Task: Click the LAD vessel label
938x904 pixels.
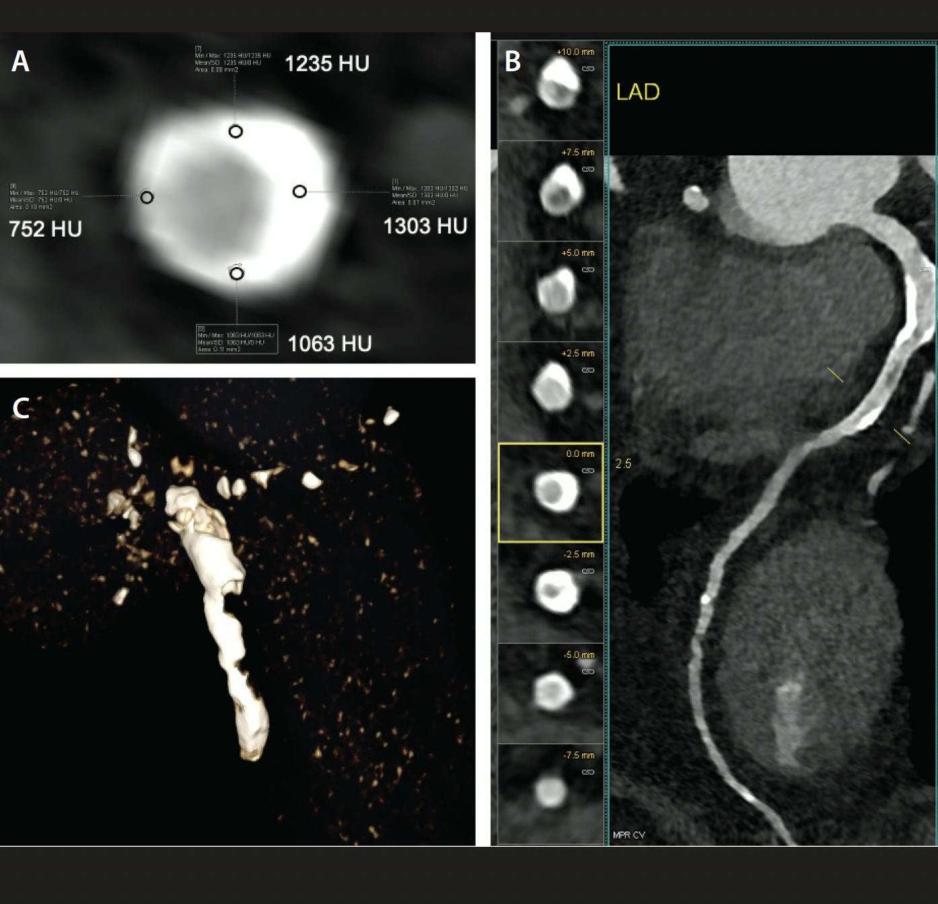Action: [x=637, y=92]
